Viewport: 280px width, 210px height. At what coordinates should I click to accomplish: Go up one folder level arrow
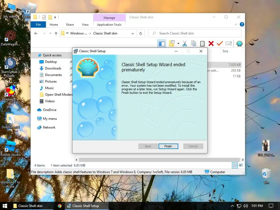(56, 33)
